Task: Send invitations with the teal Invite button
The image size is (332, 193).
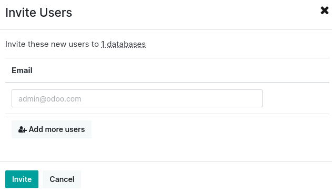Action: [22, 179]
